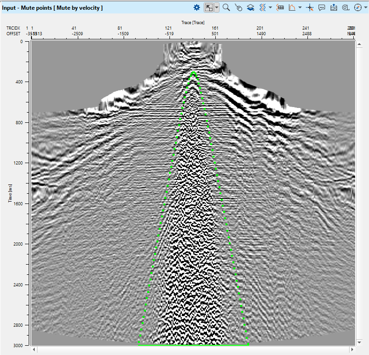Take a snapshot with camera icon

click(345, 7)
